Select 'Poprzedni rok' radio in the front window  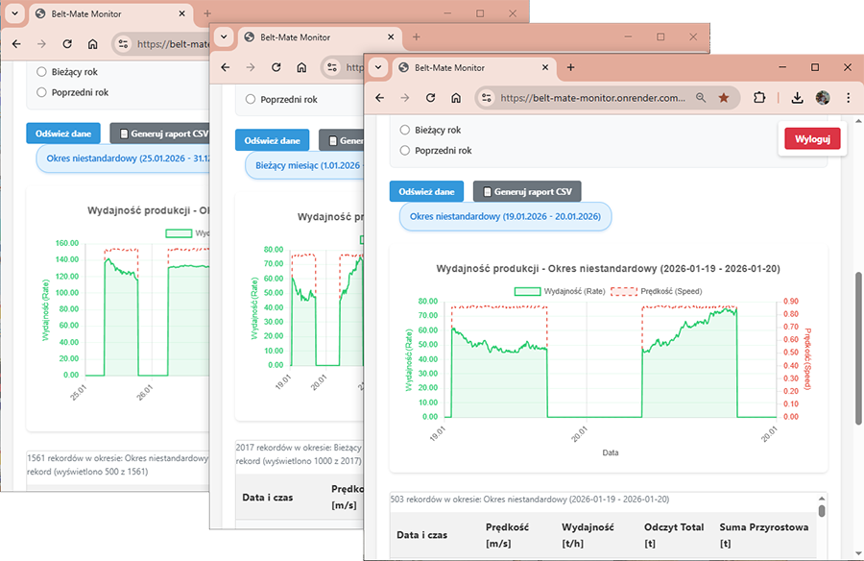point(405,151)
